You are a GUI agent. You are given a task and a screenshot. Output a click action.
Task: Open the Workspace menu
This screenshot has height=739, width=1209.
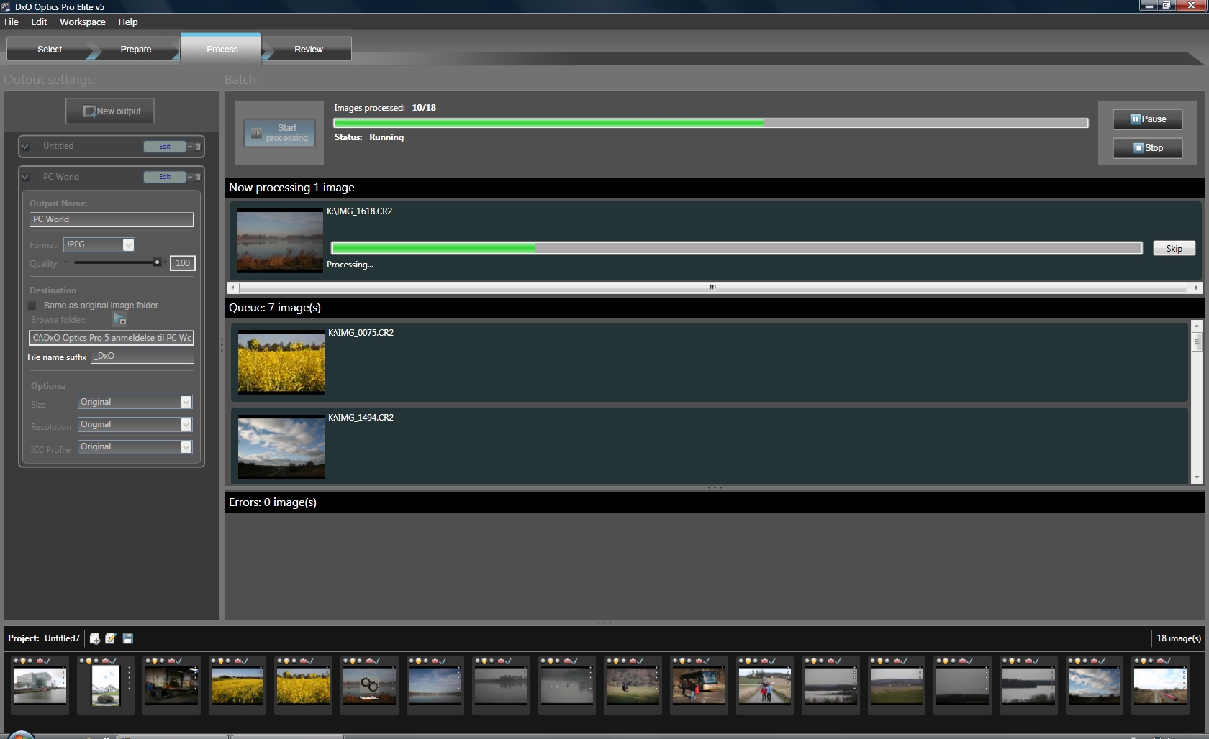click(82, 22)
